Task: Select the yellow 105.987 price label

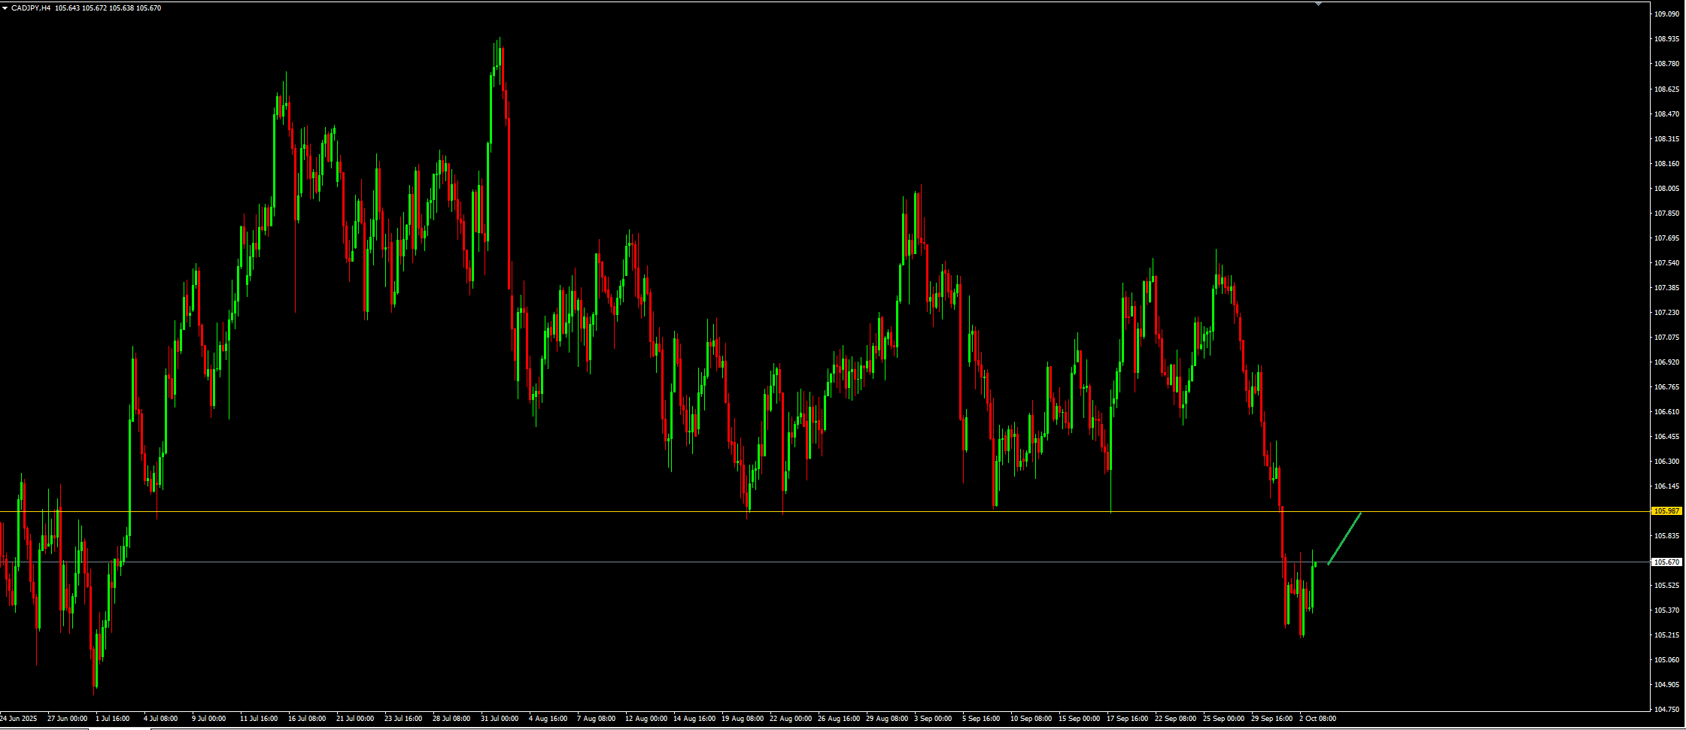Action: point(1666,510)
